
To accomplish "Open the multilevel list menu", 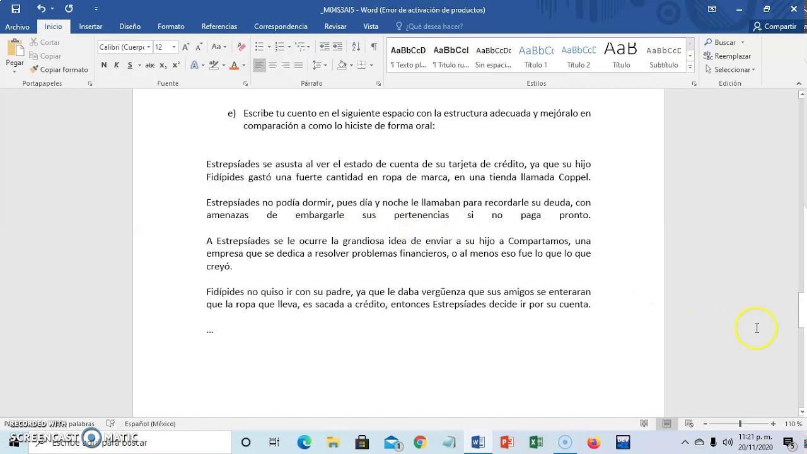I will (x=301, y=47).
